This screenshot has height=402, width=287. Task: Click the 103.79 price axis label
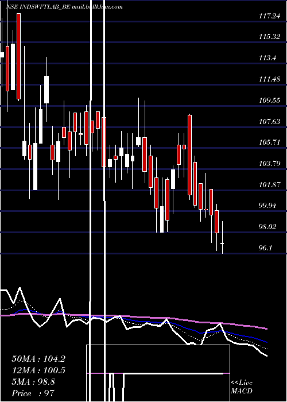click(x=269, y=164)
